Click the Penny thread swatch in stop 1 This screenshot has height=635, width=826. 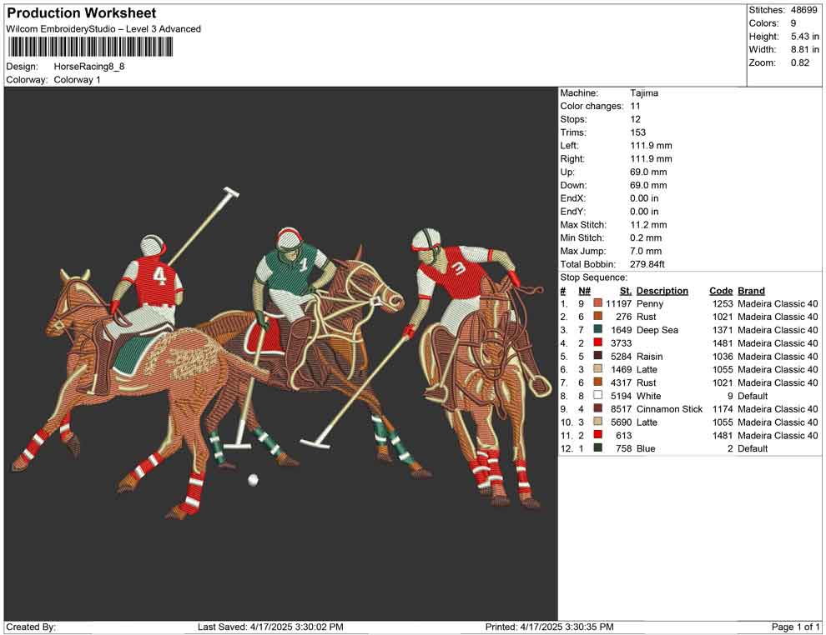598,303
